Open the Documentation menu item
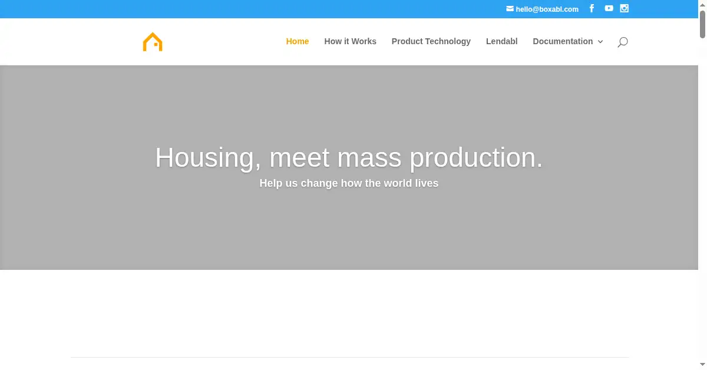Image resolution: width=707 pixels, height=370 pixels. [563, 41]
